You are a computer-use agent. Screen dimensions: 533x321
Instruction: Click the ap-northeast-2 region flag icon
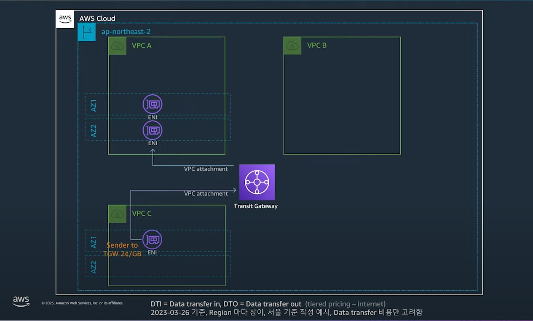(x=87, y=32)
